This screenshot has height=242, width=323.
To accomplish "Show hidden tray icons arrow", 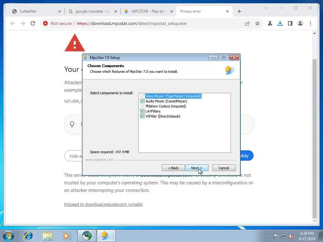I will click(x=268, y=236).
